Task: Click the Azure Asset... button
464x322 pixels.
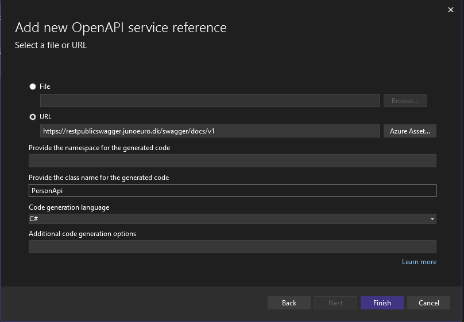Action: click(x=410, y=131)
